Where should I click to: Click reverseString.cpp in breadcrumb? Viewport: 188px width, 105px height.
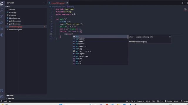tap(58, 7)
